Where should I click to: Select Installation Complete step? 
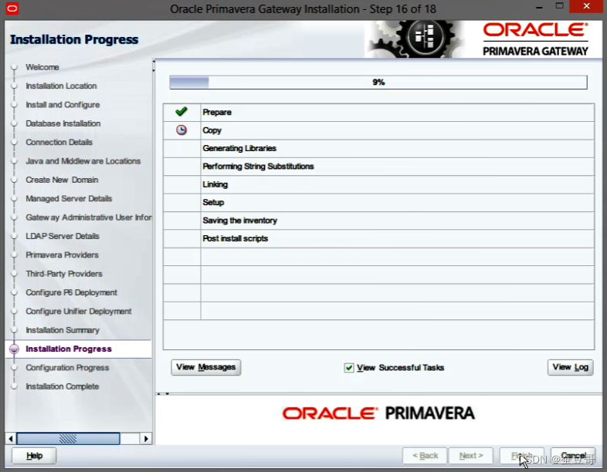(63, 386)
